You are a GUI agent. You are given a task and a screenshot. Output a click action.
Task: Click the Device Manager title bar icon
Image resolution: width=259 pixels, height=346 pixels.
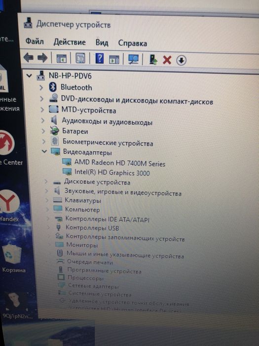28,23
